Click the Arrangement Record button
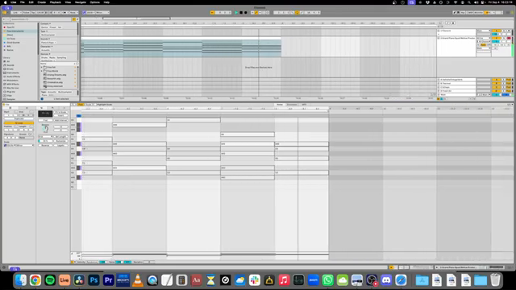The image size is (516, 290). click(x=245, y=13)
